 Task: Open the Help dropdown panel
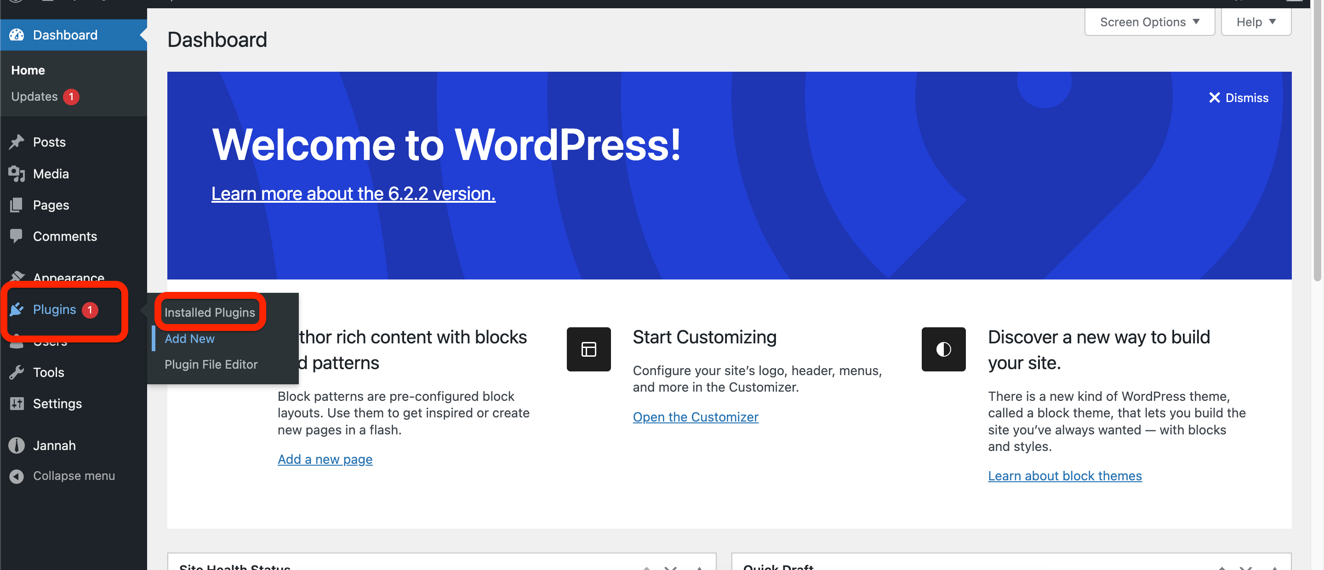coord(1256,22)
